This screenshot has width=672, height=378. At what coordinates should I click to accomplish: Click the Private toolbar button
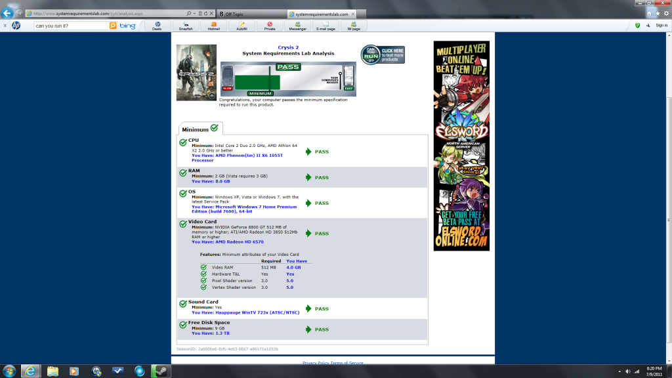point(270,26)
